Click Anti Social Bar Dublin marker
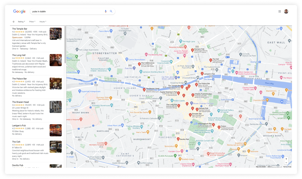The height and width of the screenshot is (179, 302). [150, 112]
